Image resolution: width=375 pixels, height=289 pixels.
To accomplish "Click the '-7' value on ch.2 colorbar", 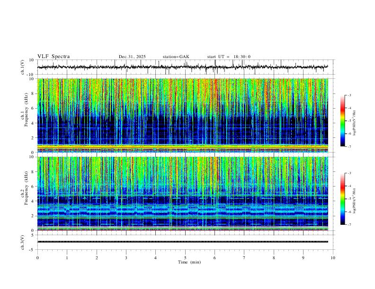I will [x=349, y=224].
